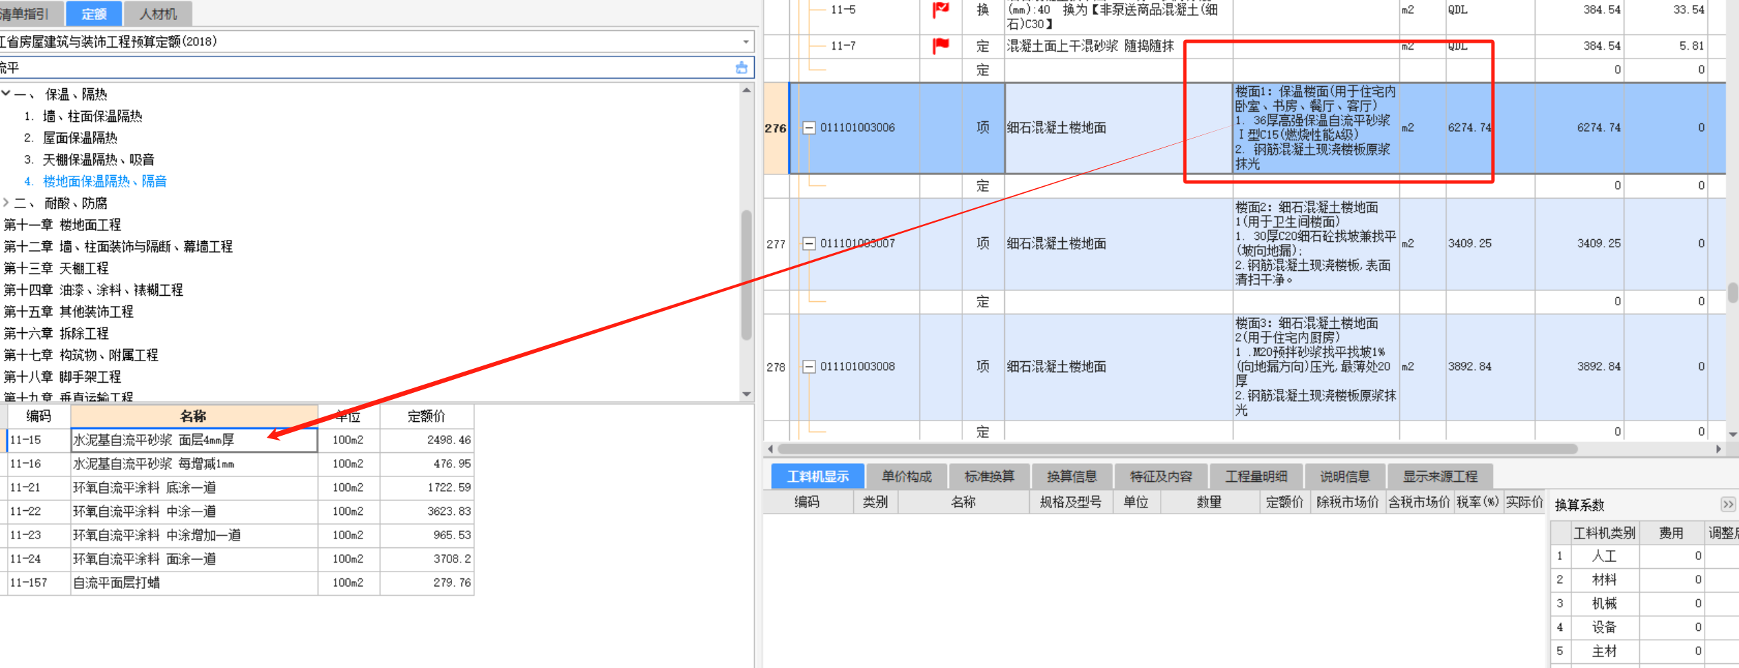This screenshot has width=1739, height=668.
Task: Click 除税市场价 column header
Action: pyautogui.click(x=1347, y=503)
